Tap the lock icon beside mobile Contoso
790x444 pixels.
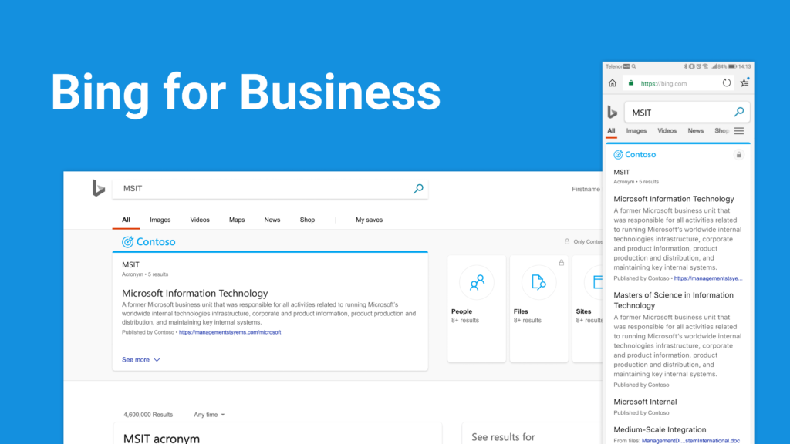pyautogui.click(x=739, y=155)
